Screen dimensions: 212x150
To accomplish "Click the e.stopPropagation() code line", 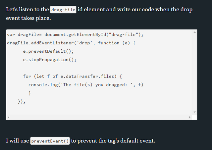I will 50,60.
